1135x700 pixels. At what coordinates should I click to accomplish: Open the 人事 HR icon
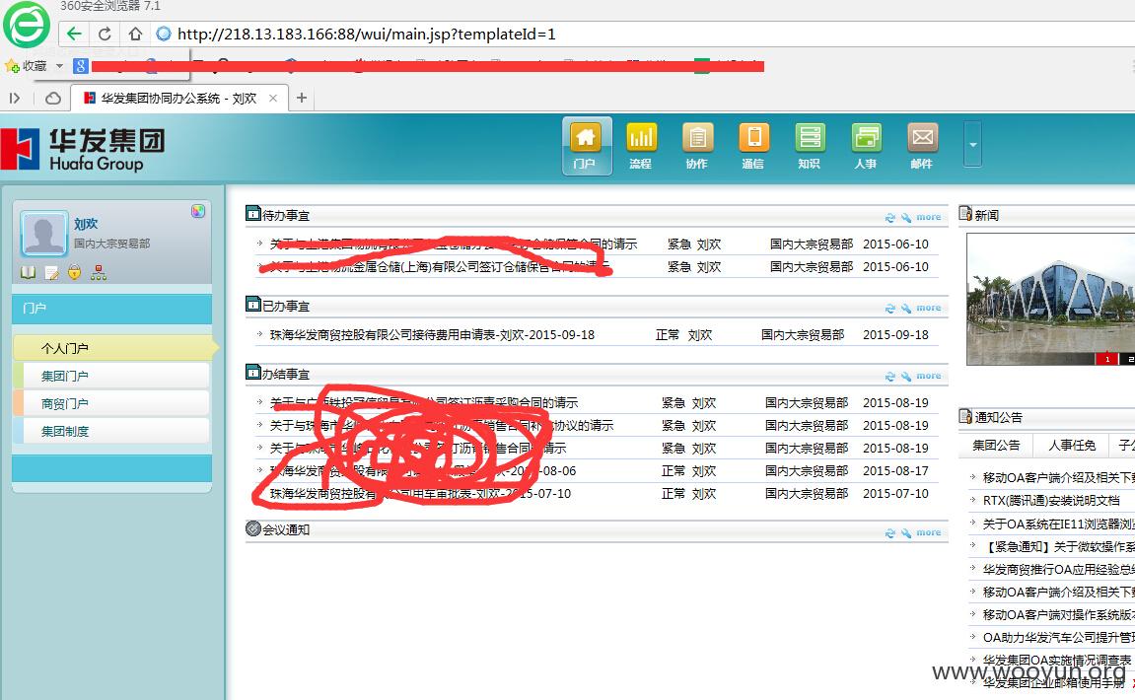[866, 146]
